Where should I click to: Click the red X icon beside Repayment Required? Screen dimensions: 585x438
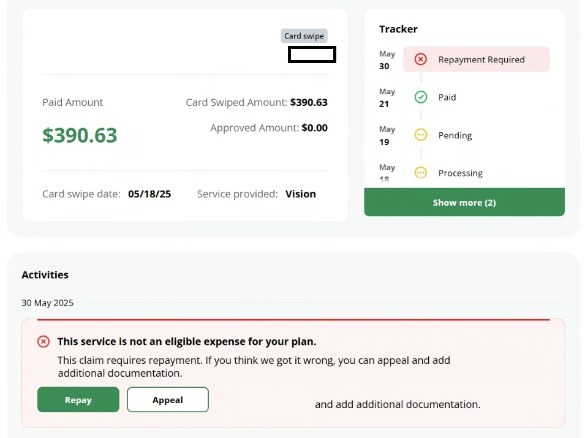coord(420,59)
